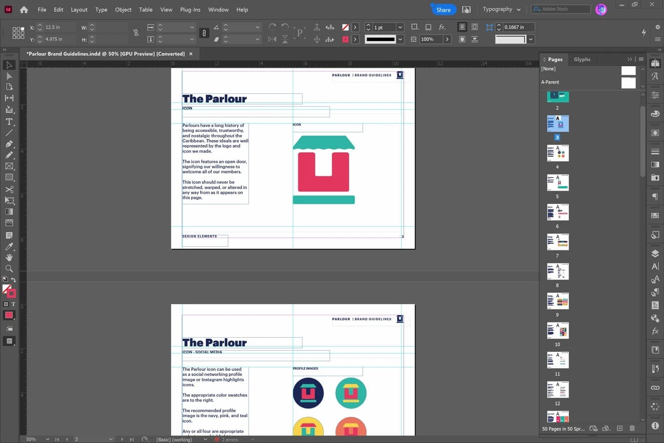
Task: Toggle formatting affects text
Action: [13, 305]
